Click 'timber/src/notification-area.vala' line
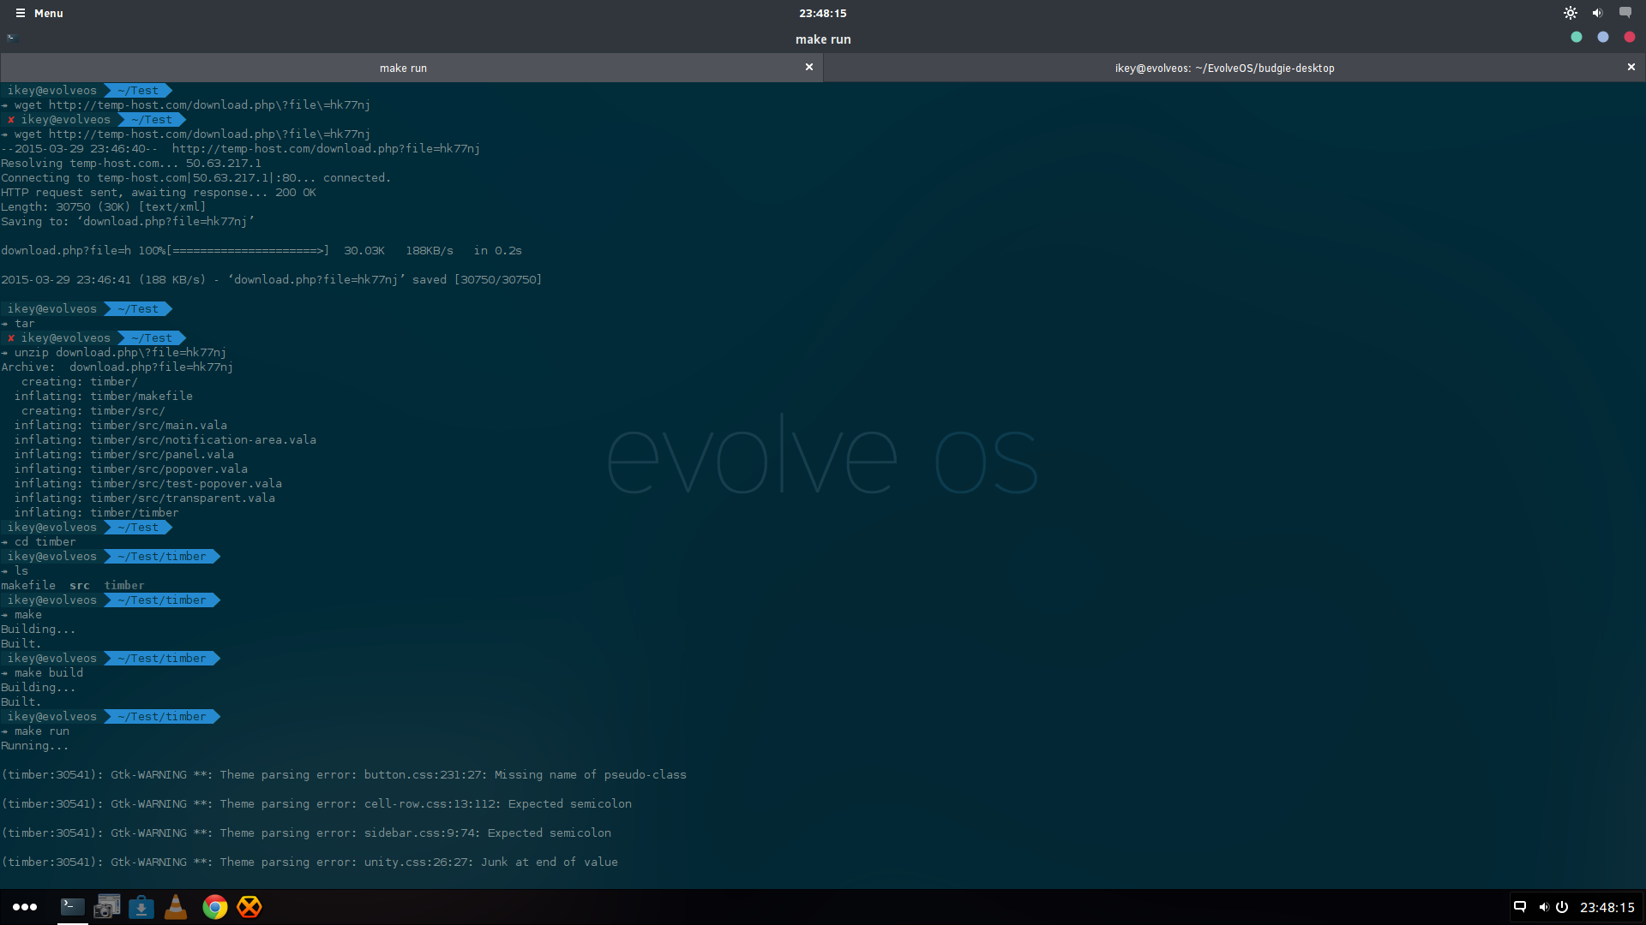 click(203, 440)
